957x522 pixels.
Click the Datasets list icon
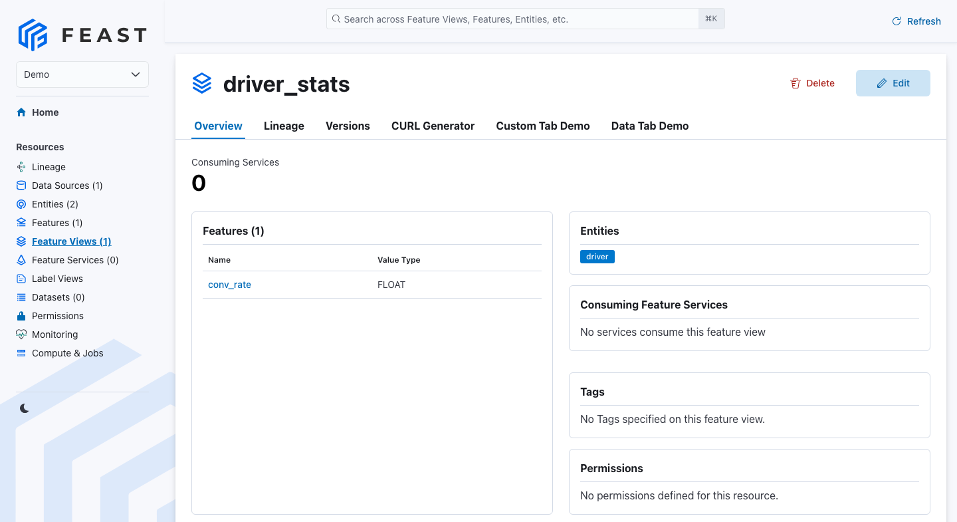(x=21, y=297)
